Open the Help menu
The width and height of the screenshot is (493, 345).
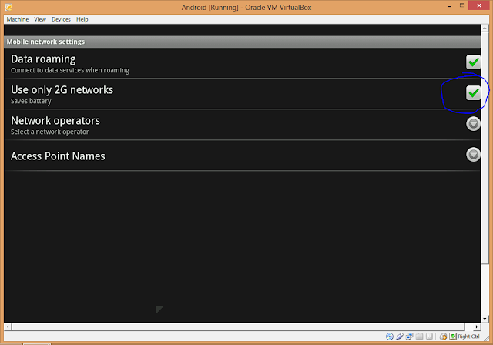pos(82,19)
